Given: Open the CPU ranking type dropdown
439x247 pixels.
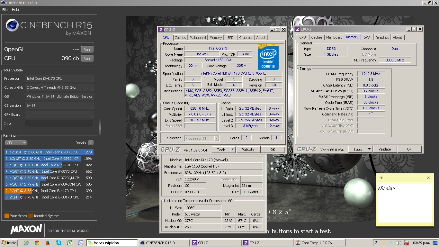Looking at the screenshot, I should (x=16, y=143).
